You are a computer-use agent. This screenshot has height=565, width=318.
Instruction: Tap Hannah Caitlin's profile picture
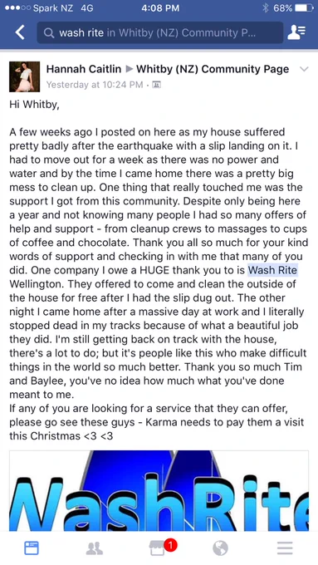coord(24,76)
